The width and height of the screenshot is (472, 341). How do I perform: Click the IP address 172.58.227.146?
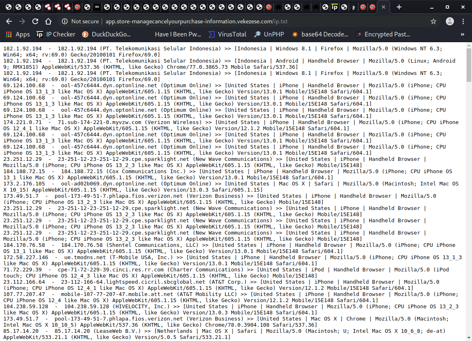coord(25,257)
